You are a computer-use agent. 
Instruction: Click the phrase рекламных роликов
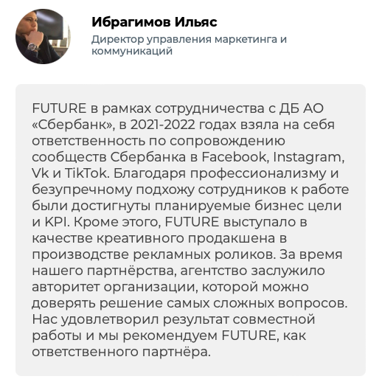coord(204,254)
